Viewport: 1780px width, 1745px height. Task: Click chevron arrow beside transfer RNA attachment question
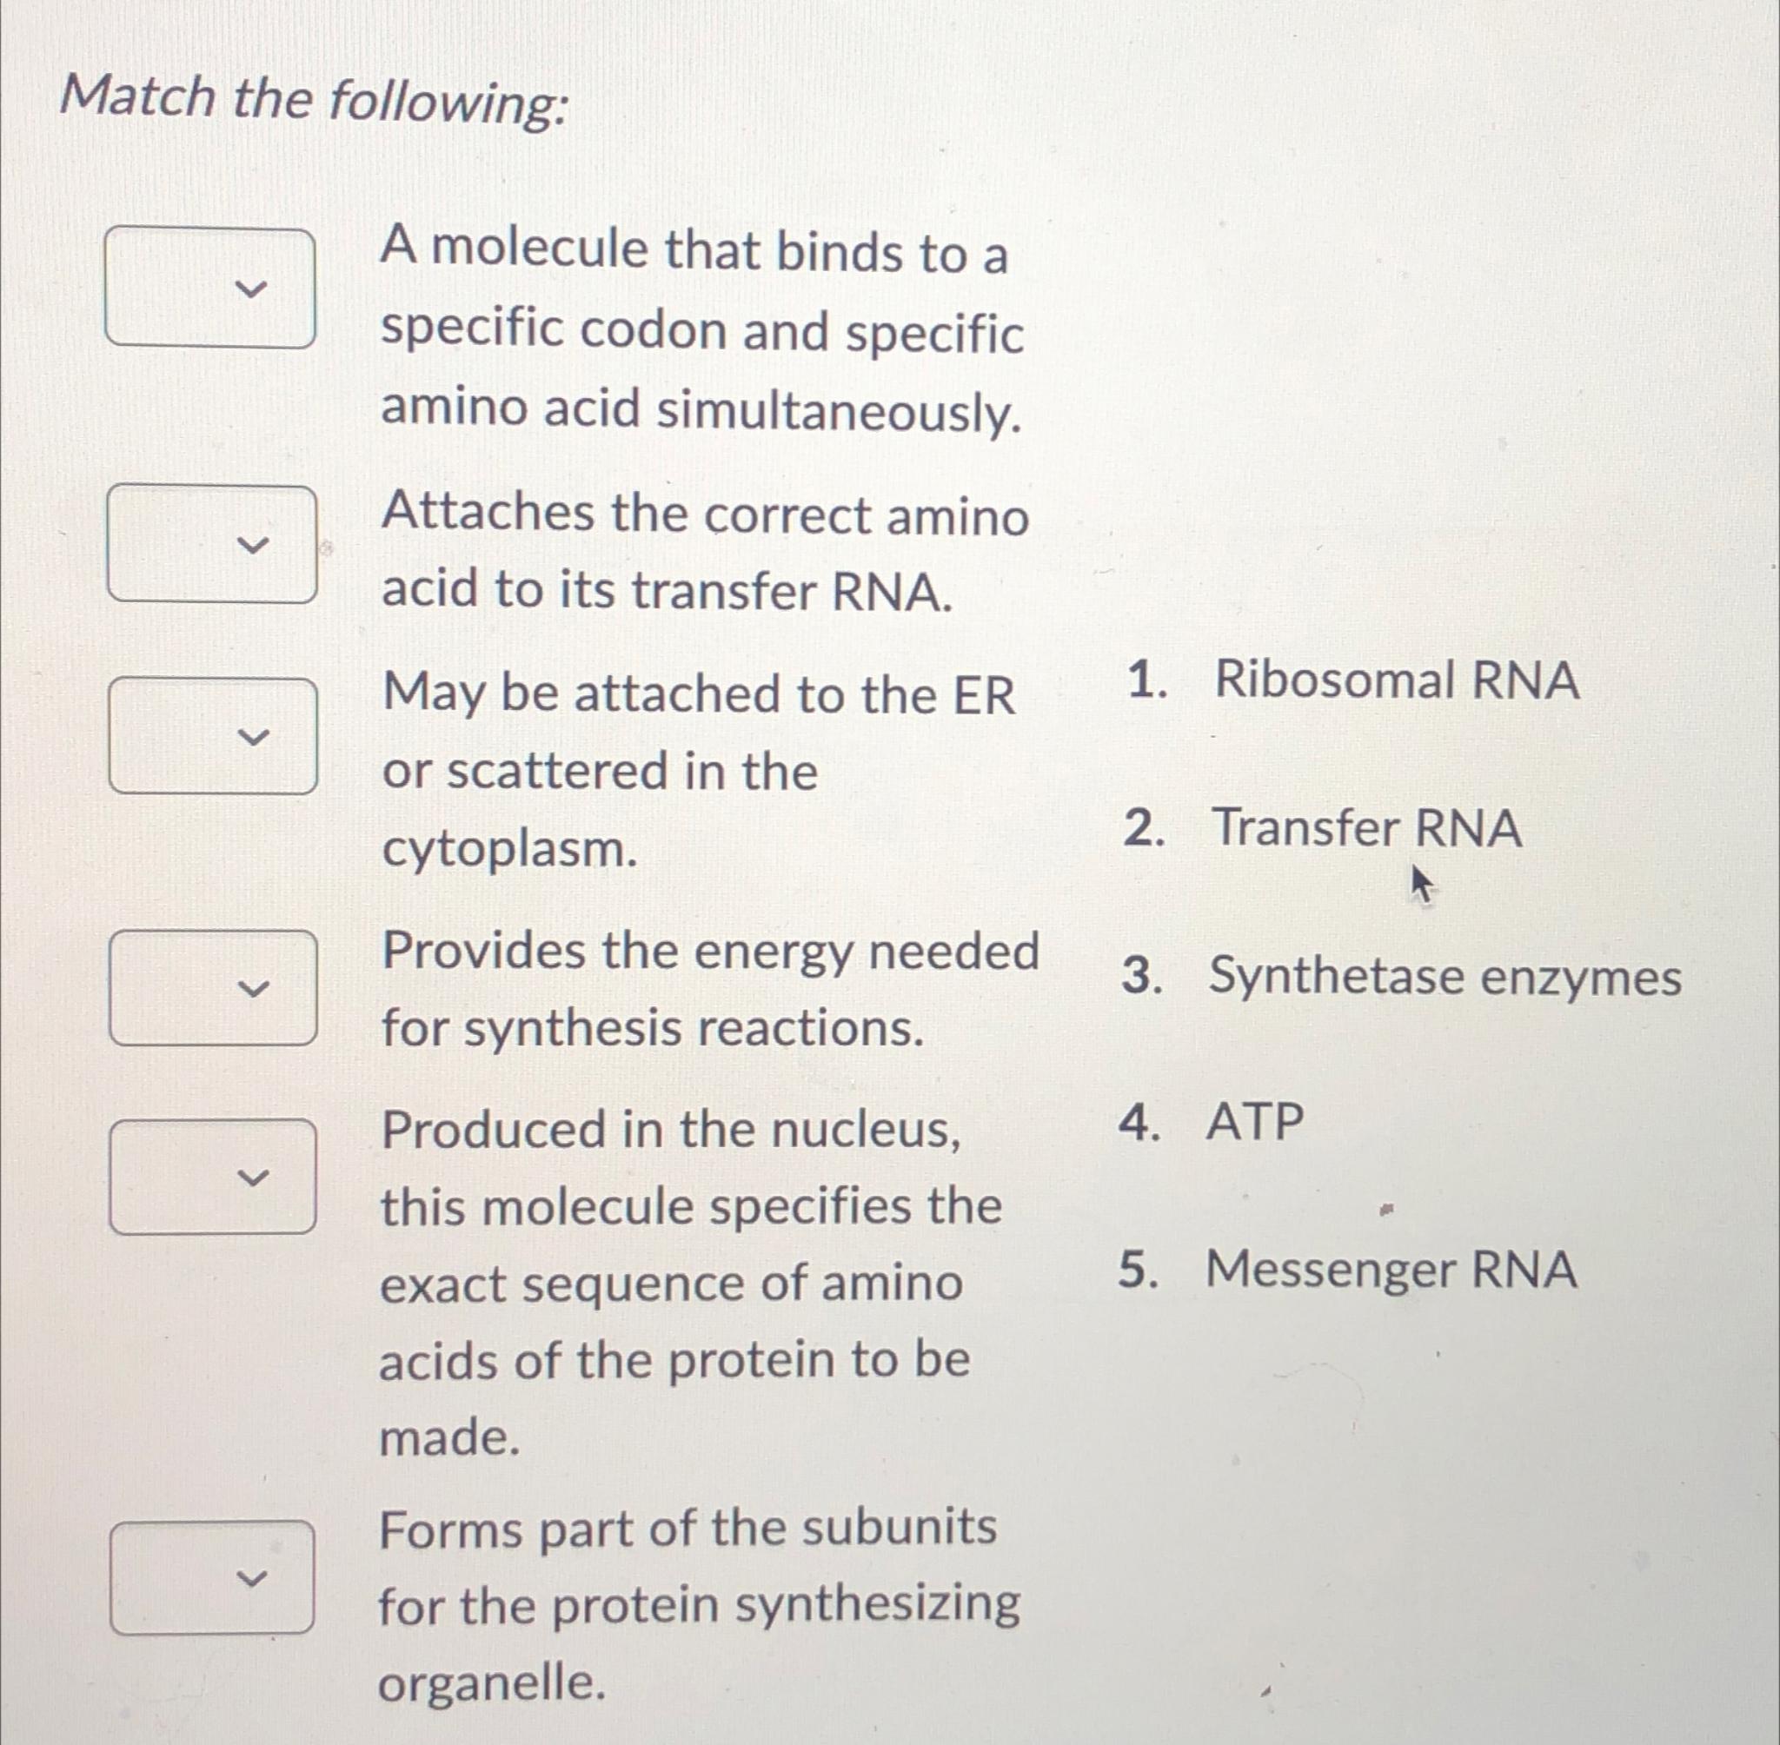tap(253, 544)
